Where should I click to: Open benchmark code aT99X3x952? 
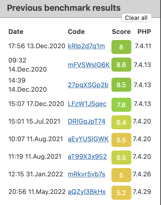pos(87,157)
